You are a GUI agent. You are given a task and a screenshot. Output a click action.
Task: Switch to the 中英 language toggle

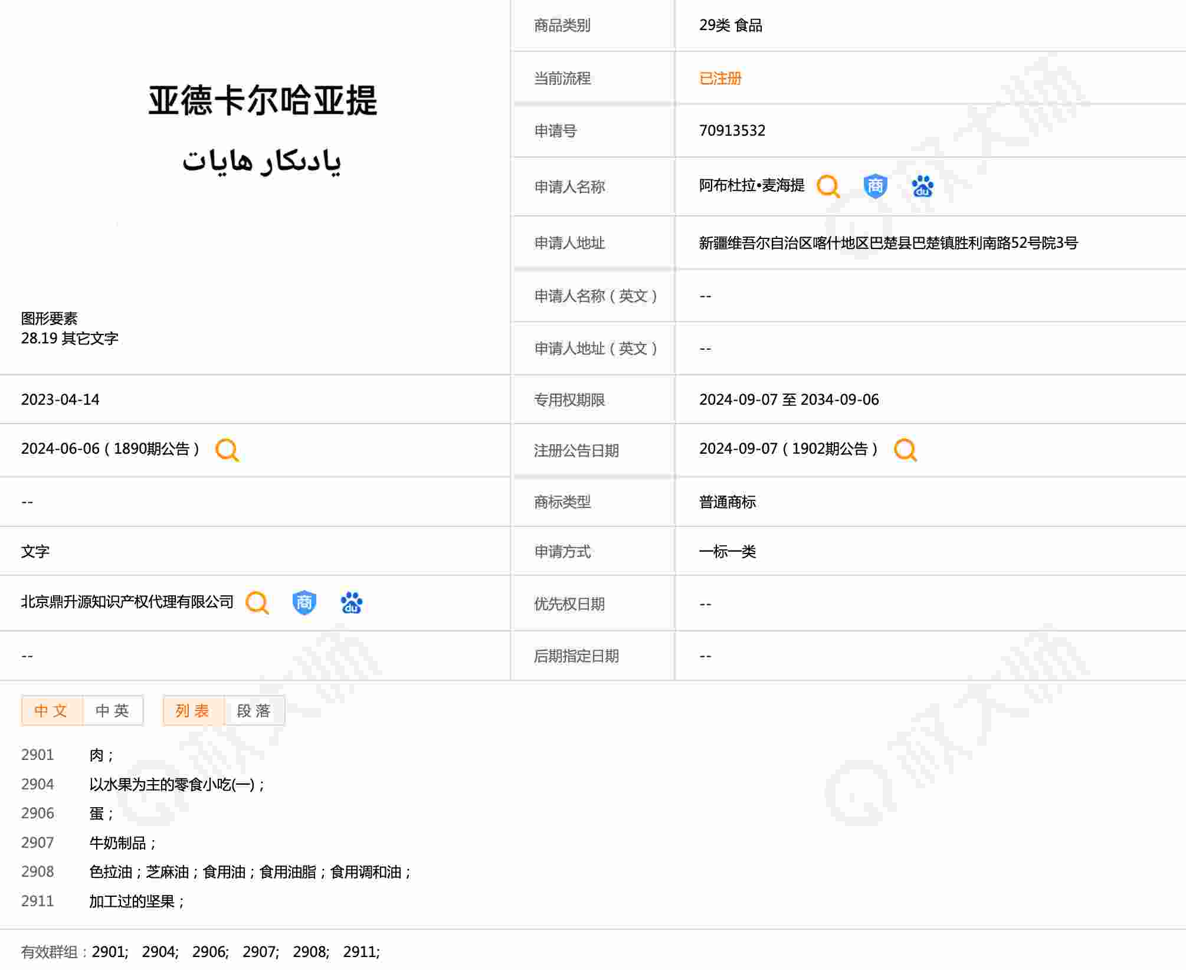tap(113, 710)
